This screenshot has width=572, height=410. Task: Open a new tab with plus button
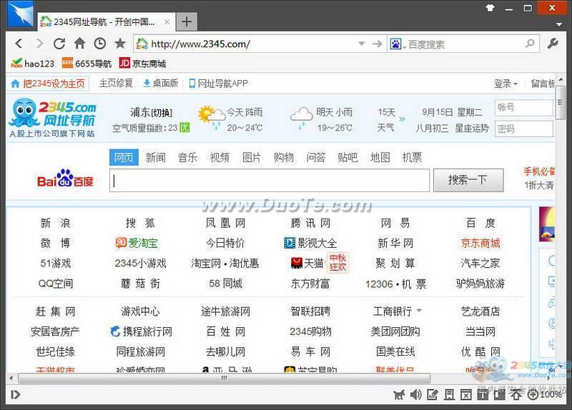click(x=187, y=22)
